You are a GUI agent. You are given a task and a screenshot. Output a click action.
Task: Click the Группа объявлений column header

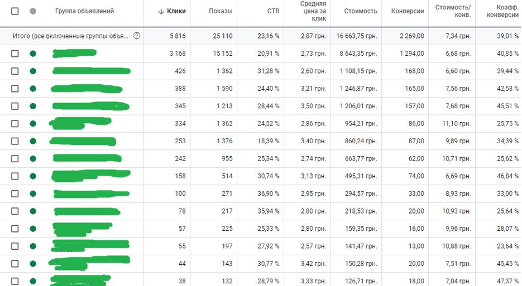[x=84, y=11]
